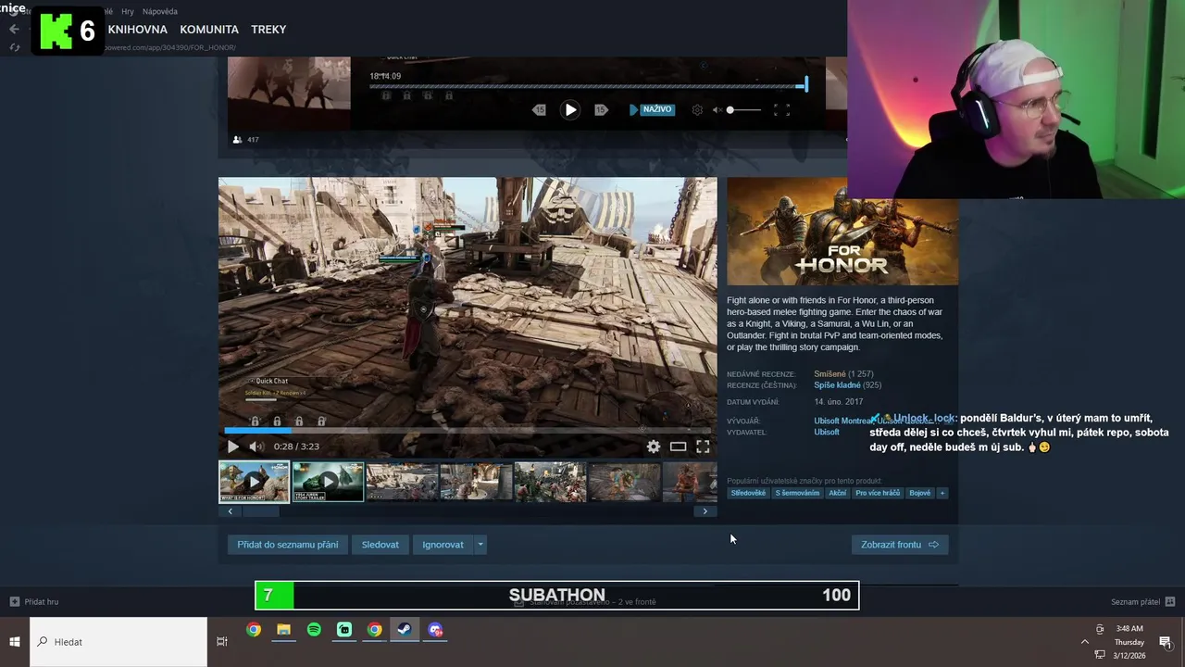This screenshot has width=1185, height=667.
Task: Go back with the navigation arrow
Action: point(14,30)
